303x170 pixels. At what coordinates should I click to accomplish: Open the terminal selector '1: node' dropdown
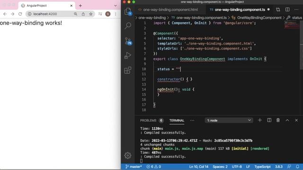tap(229, 120)
